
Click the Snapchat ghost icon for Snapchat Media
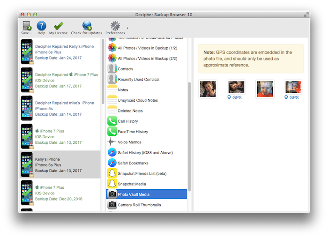pos(112,184)
